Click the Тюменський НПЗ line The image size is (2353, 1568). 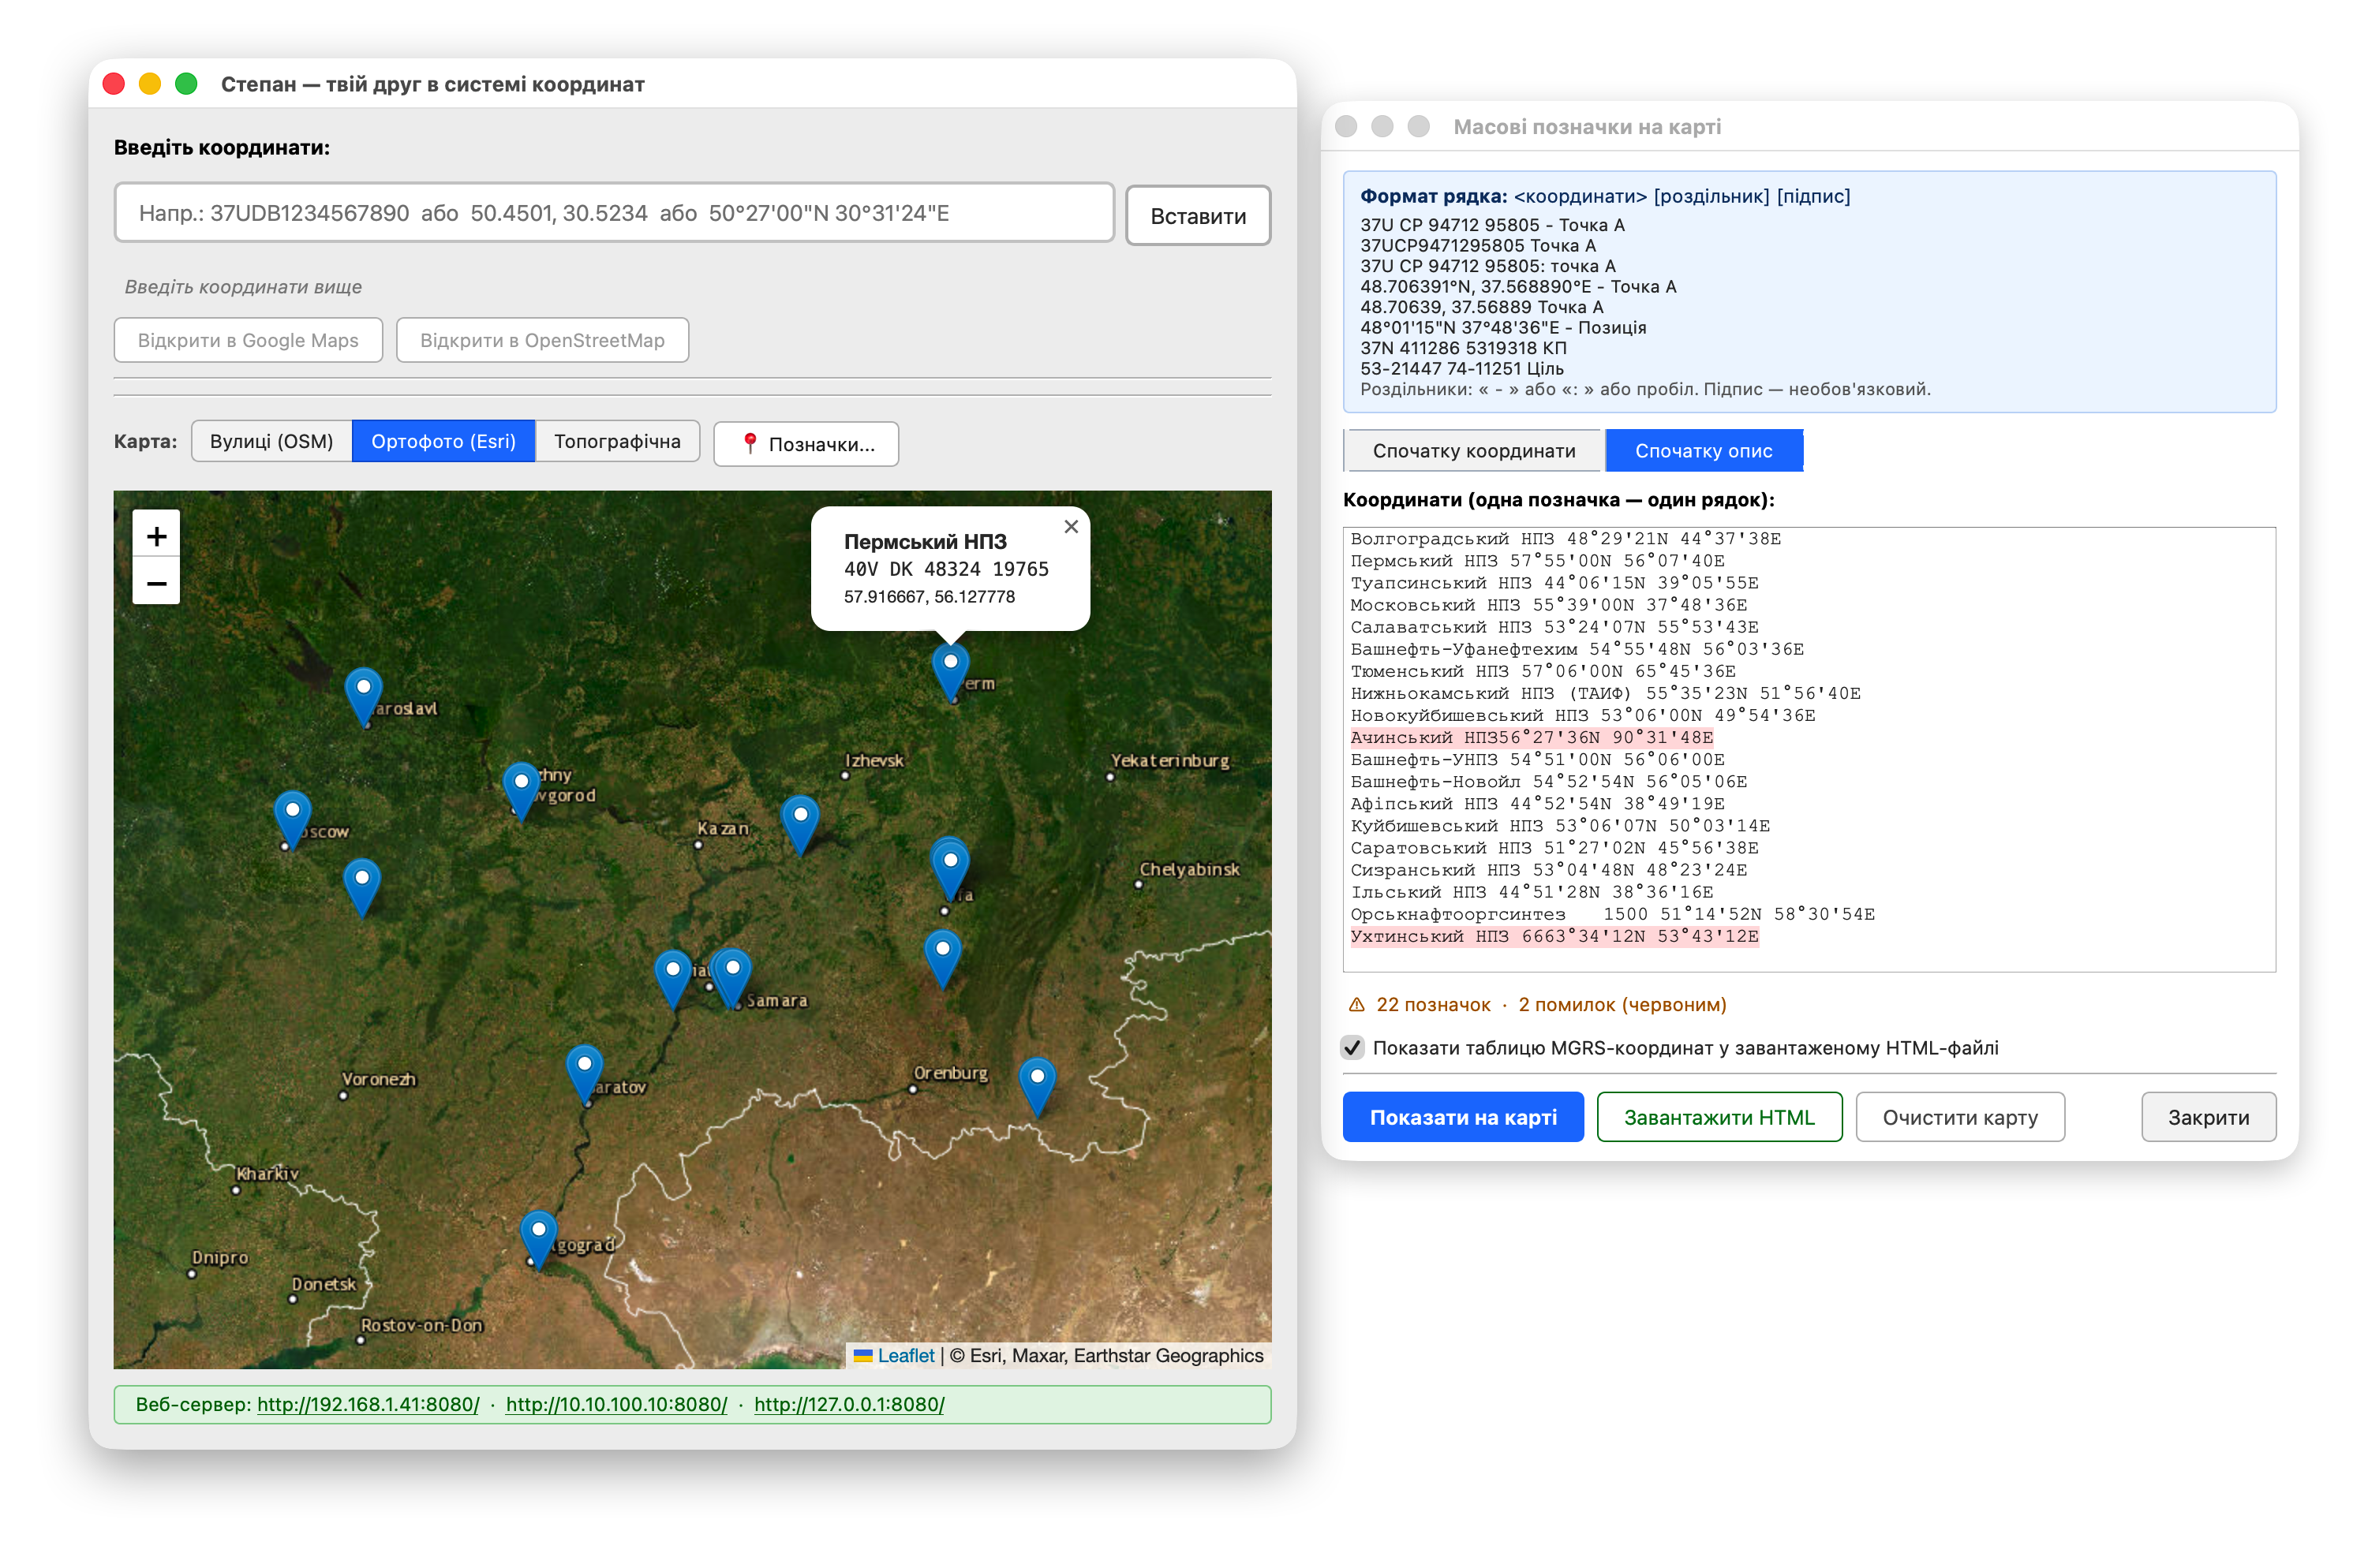1543,672
